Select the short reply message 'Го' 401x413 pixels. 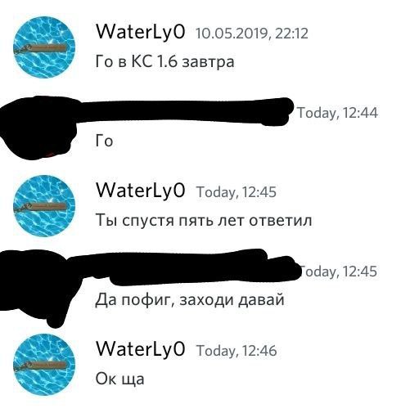click(104, 141)
